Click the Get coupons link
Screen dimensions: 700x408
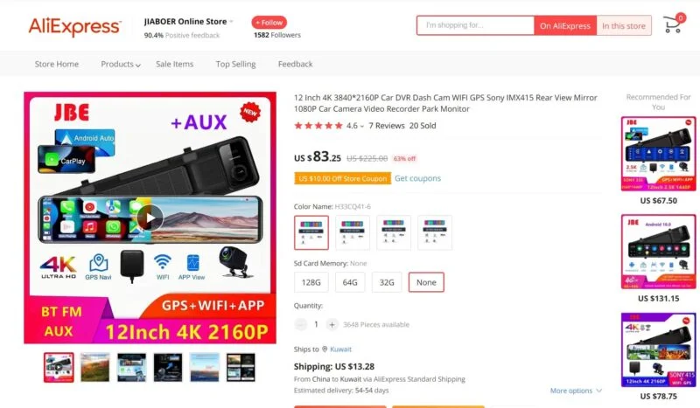pyautogui.click(x=417, y=178)
